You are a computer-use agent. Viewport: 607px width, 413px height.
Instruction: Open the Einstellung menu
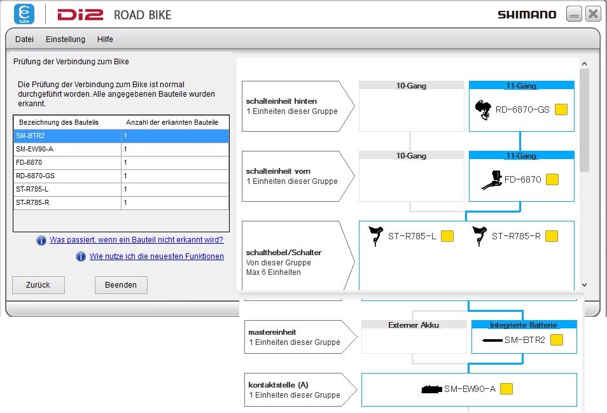(66, 39)
